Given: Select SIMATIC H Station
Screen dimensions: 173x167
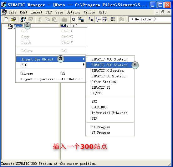Looking at the screenshot, I should pos(110,70).
